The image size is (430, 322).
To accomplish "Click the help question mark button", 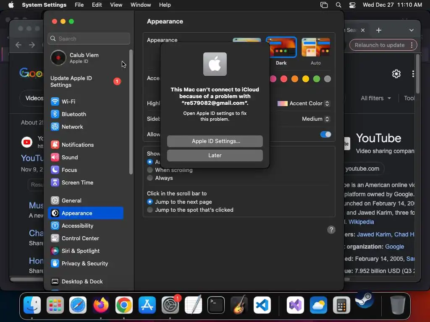I will (331, 230).
